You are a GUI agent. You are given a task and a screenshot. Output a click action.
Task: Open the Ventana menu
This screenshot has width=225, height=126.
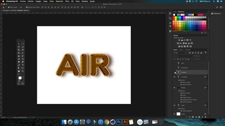click(x=85, y=1)
